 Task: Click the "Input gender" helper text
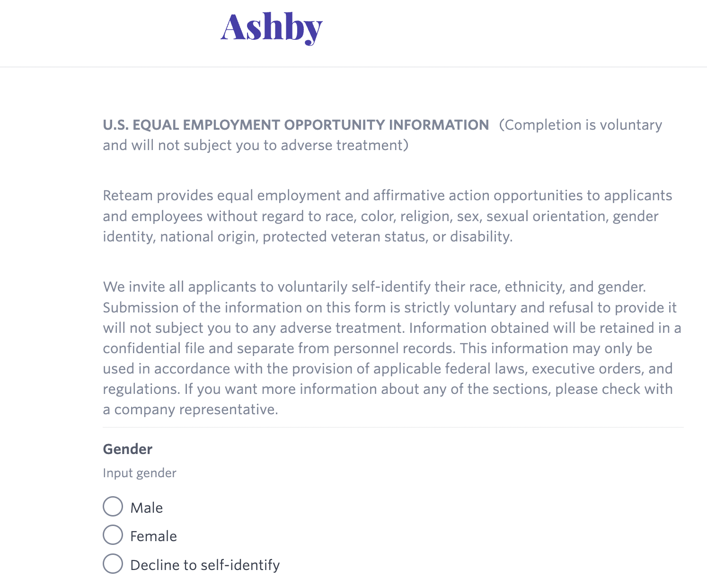(x=140, y=473)
